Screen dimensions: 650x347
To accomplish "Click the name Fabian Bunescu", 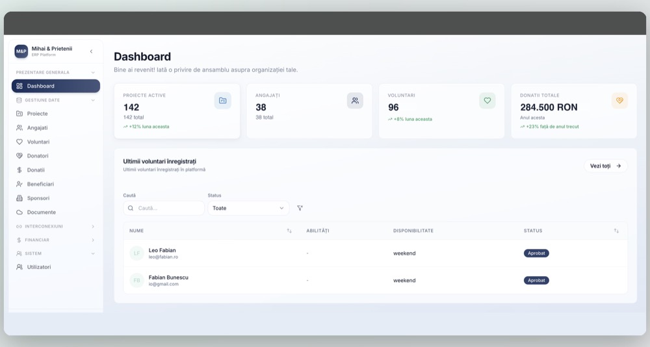I will [168, 277].
